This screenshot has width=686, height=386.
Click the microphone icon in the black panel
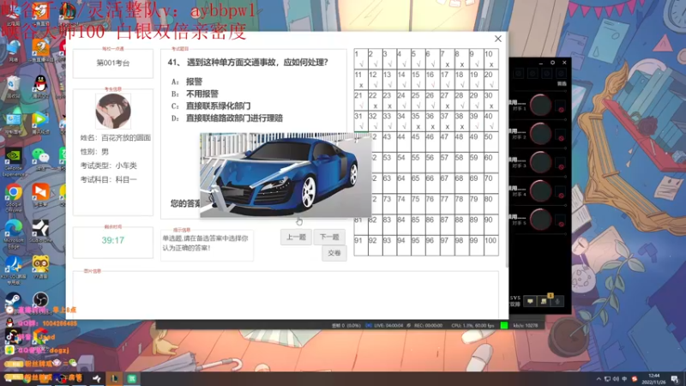click(557, 301)
